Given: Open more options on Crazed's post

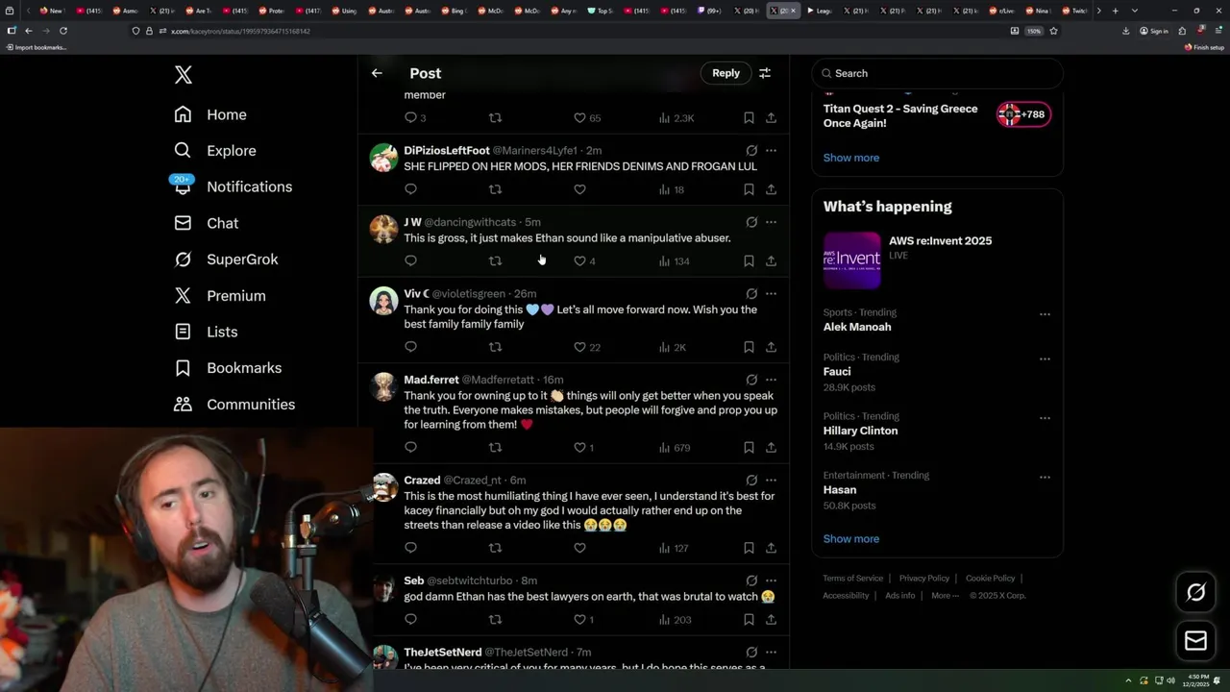Looking at the screenshot, I should pyautogui.click(x=771, y=480).
